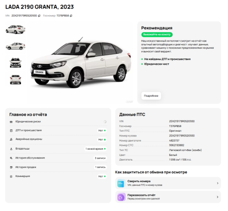
Task: Click the 'Нет' badge for Коммерция
Action: click(x=102, y=177)
